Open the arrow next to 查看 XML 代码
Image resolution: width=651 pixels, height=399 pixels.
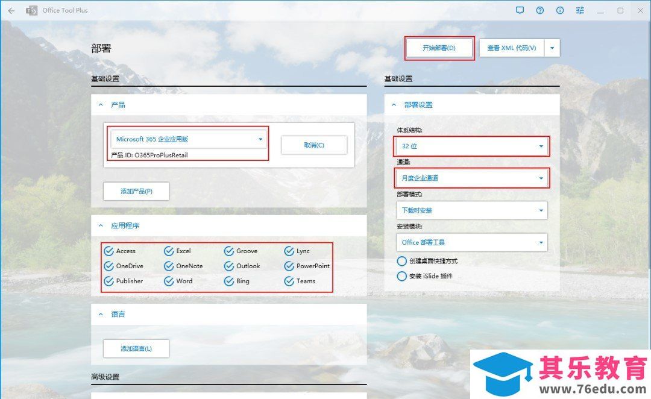tap(552, 48)
